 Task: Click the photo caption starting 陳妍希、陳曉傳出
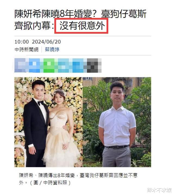(78, 179)
